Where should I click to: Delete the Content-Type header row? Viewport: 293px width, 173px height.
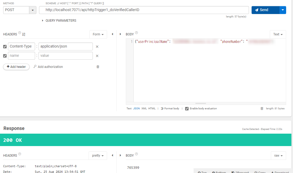(97, 47)
